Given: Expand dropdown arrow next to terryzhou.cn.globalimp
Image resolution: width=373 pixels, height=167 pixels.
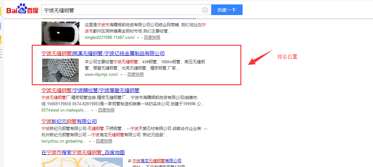Looking at the screenshot, I should click(90, 142).
